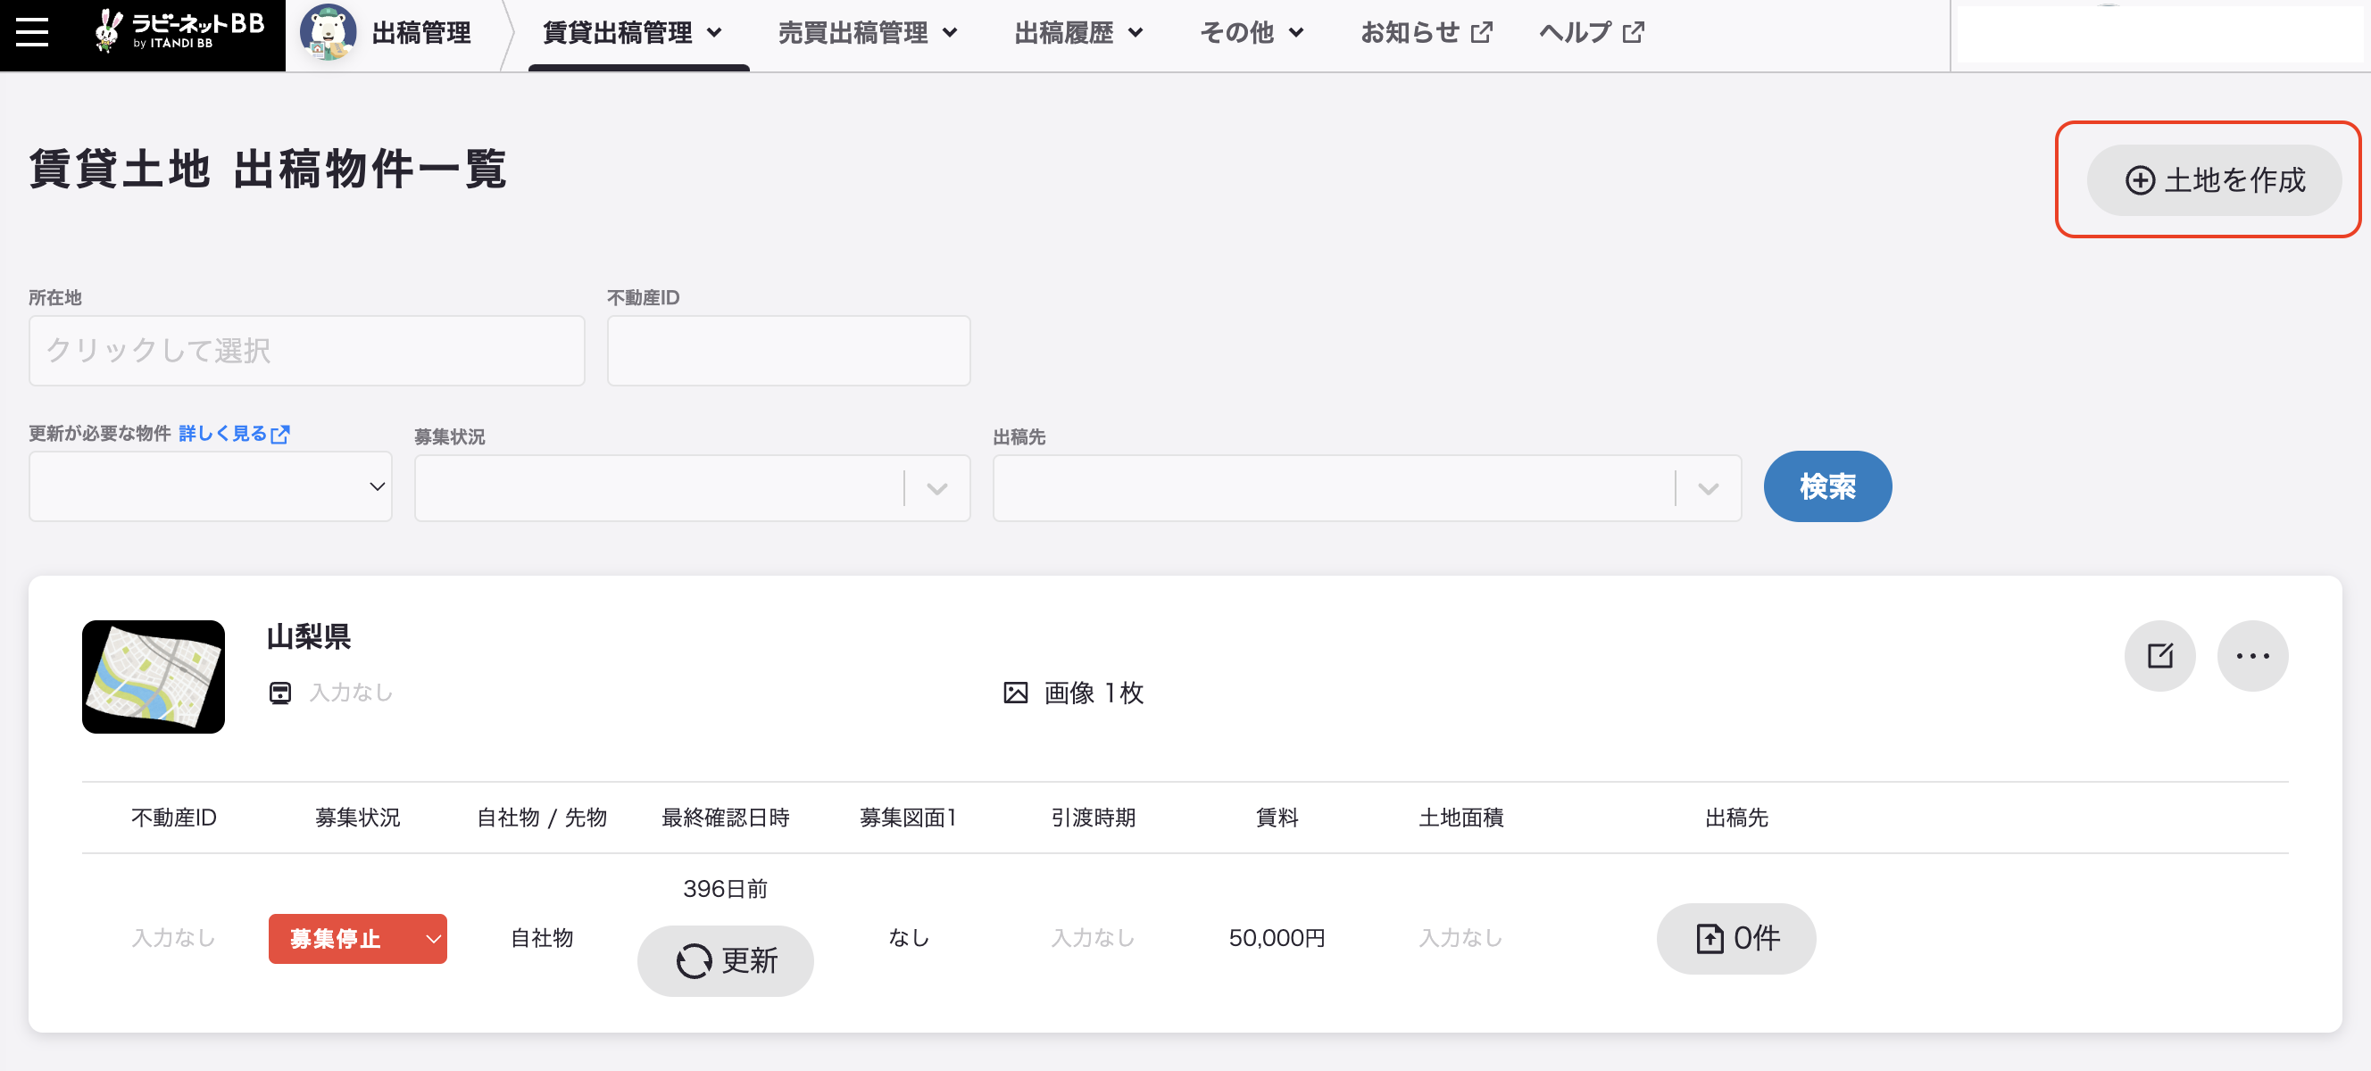Click the ラビーネットBB logo

click(180, 32)
